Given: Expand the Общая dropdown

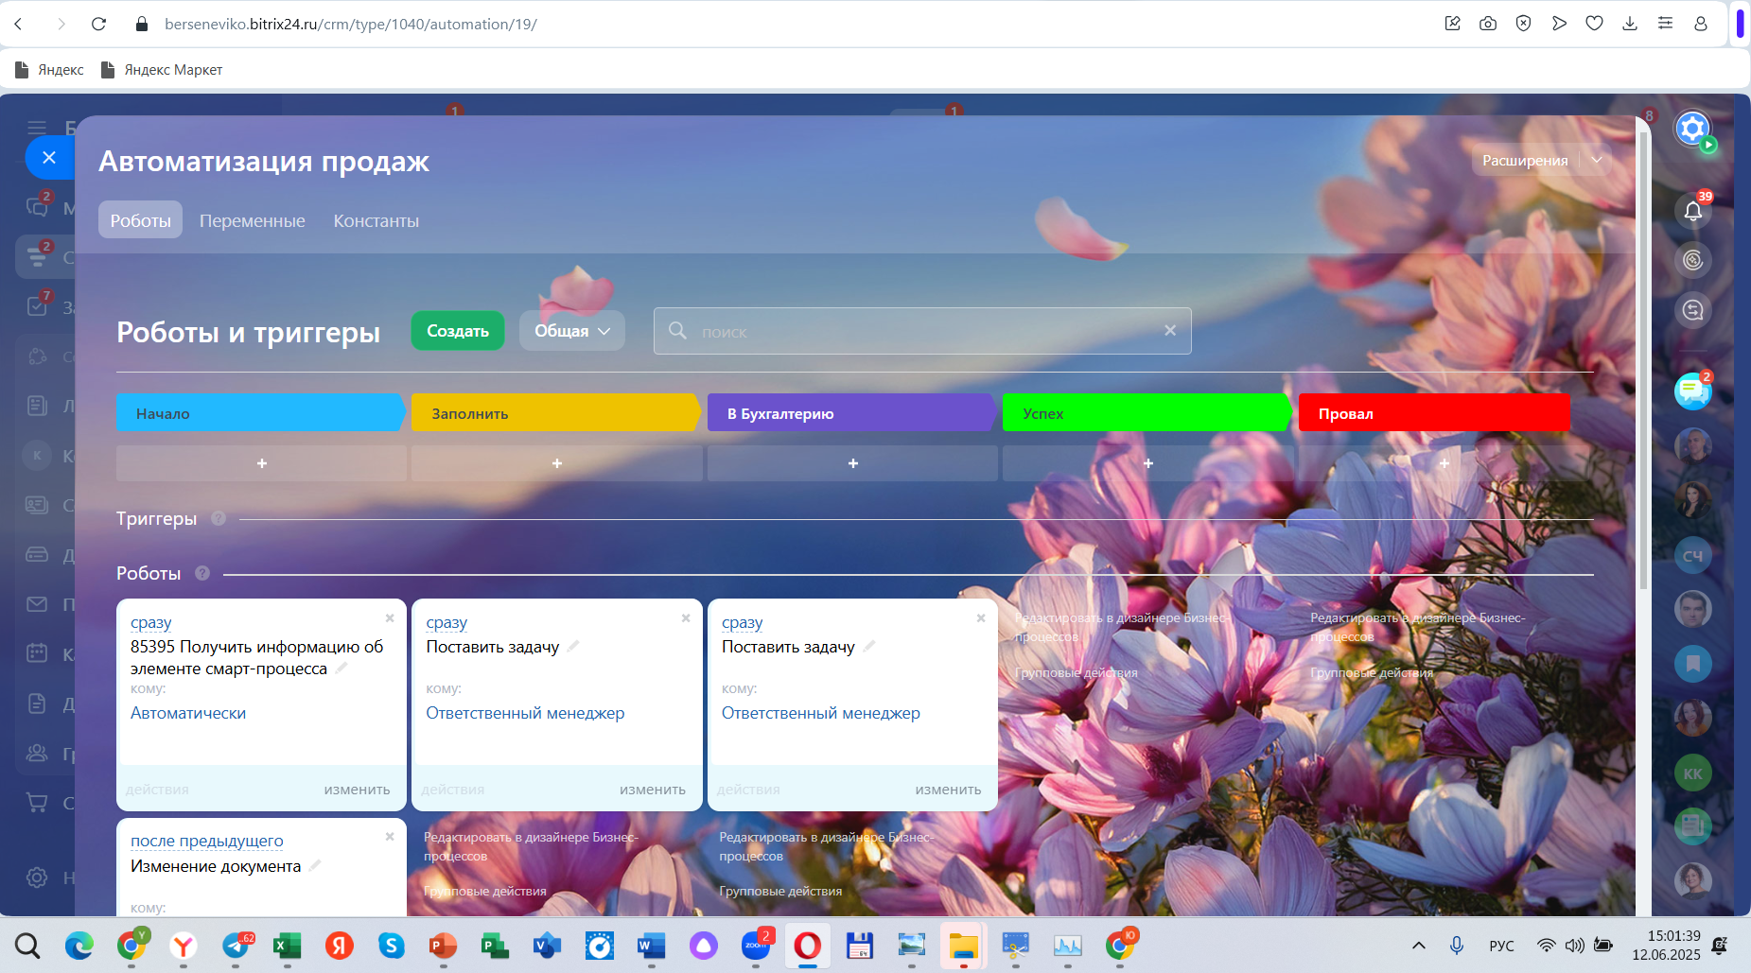Looking at the screenshot, I should pyautogui.click(x=571, y=331).
